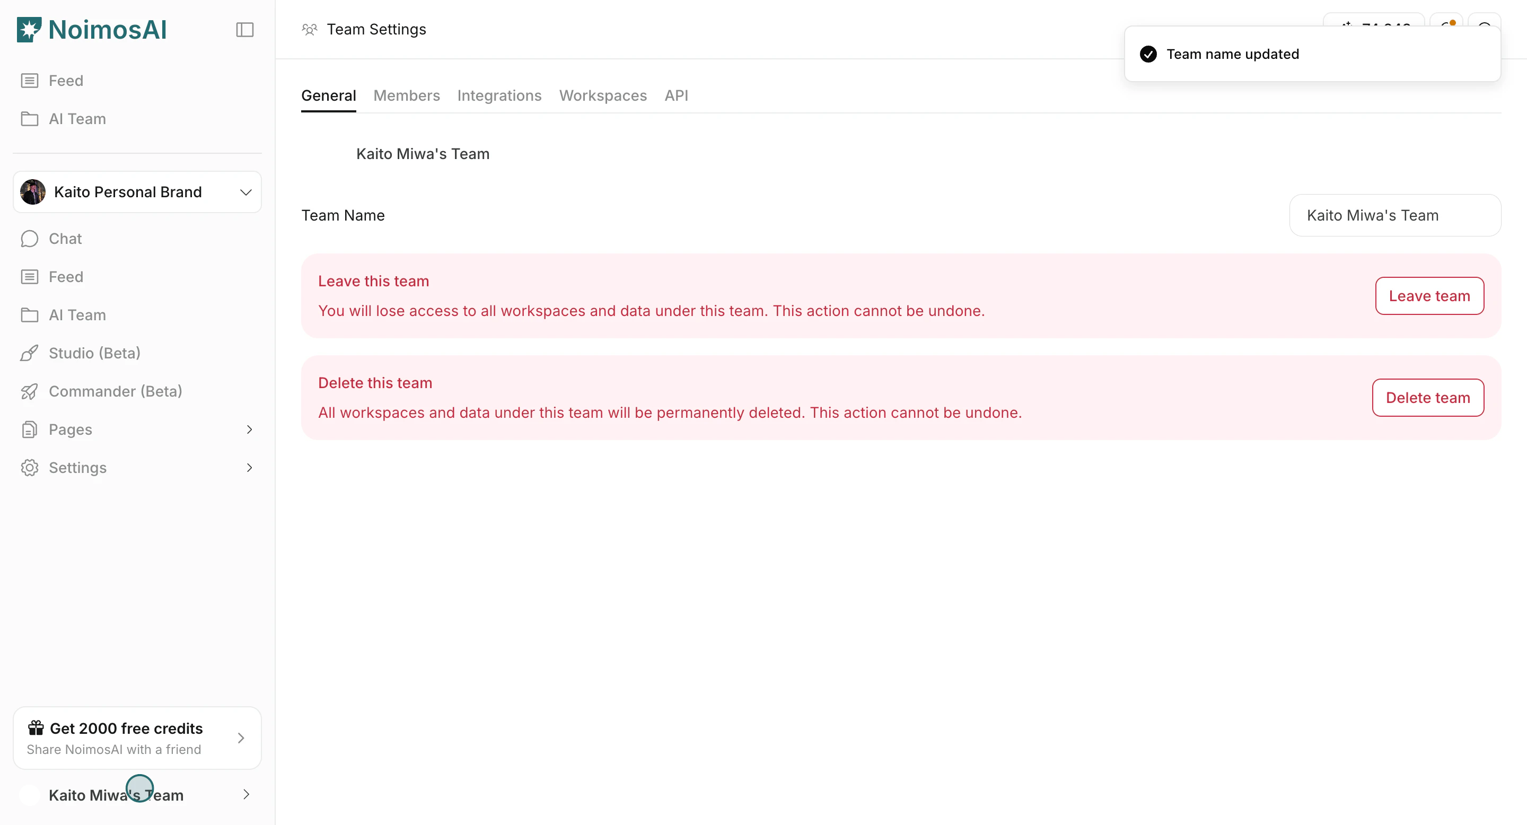This screenshot has height=825, width=1527.
Task: Expand the Pages submenu chevron
Action: (x=250, y=429)
